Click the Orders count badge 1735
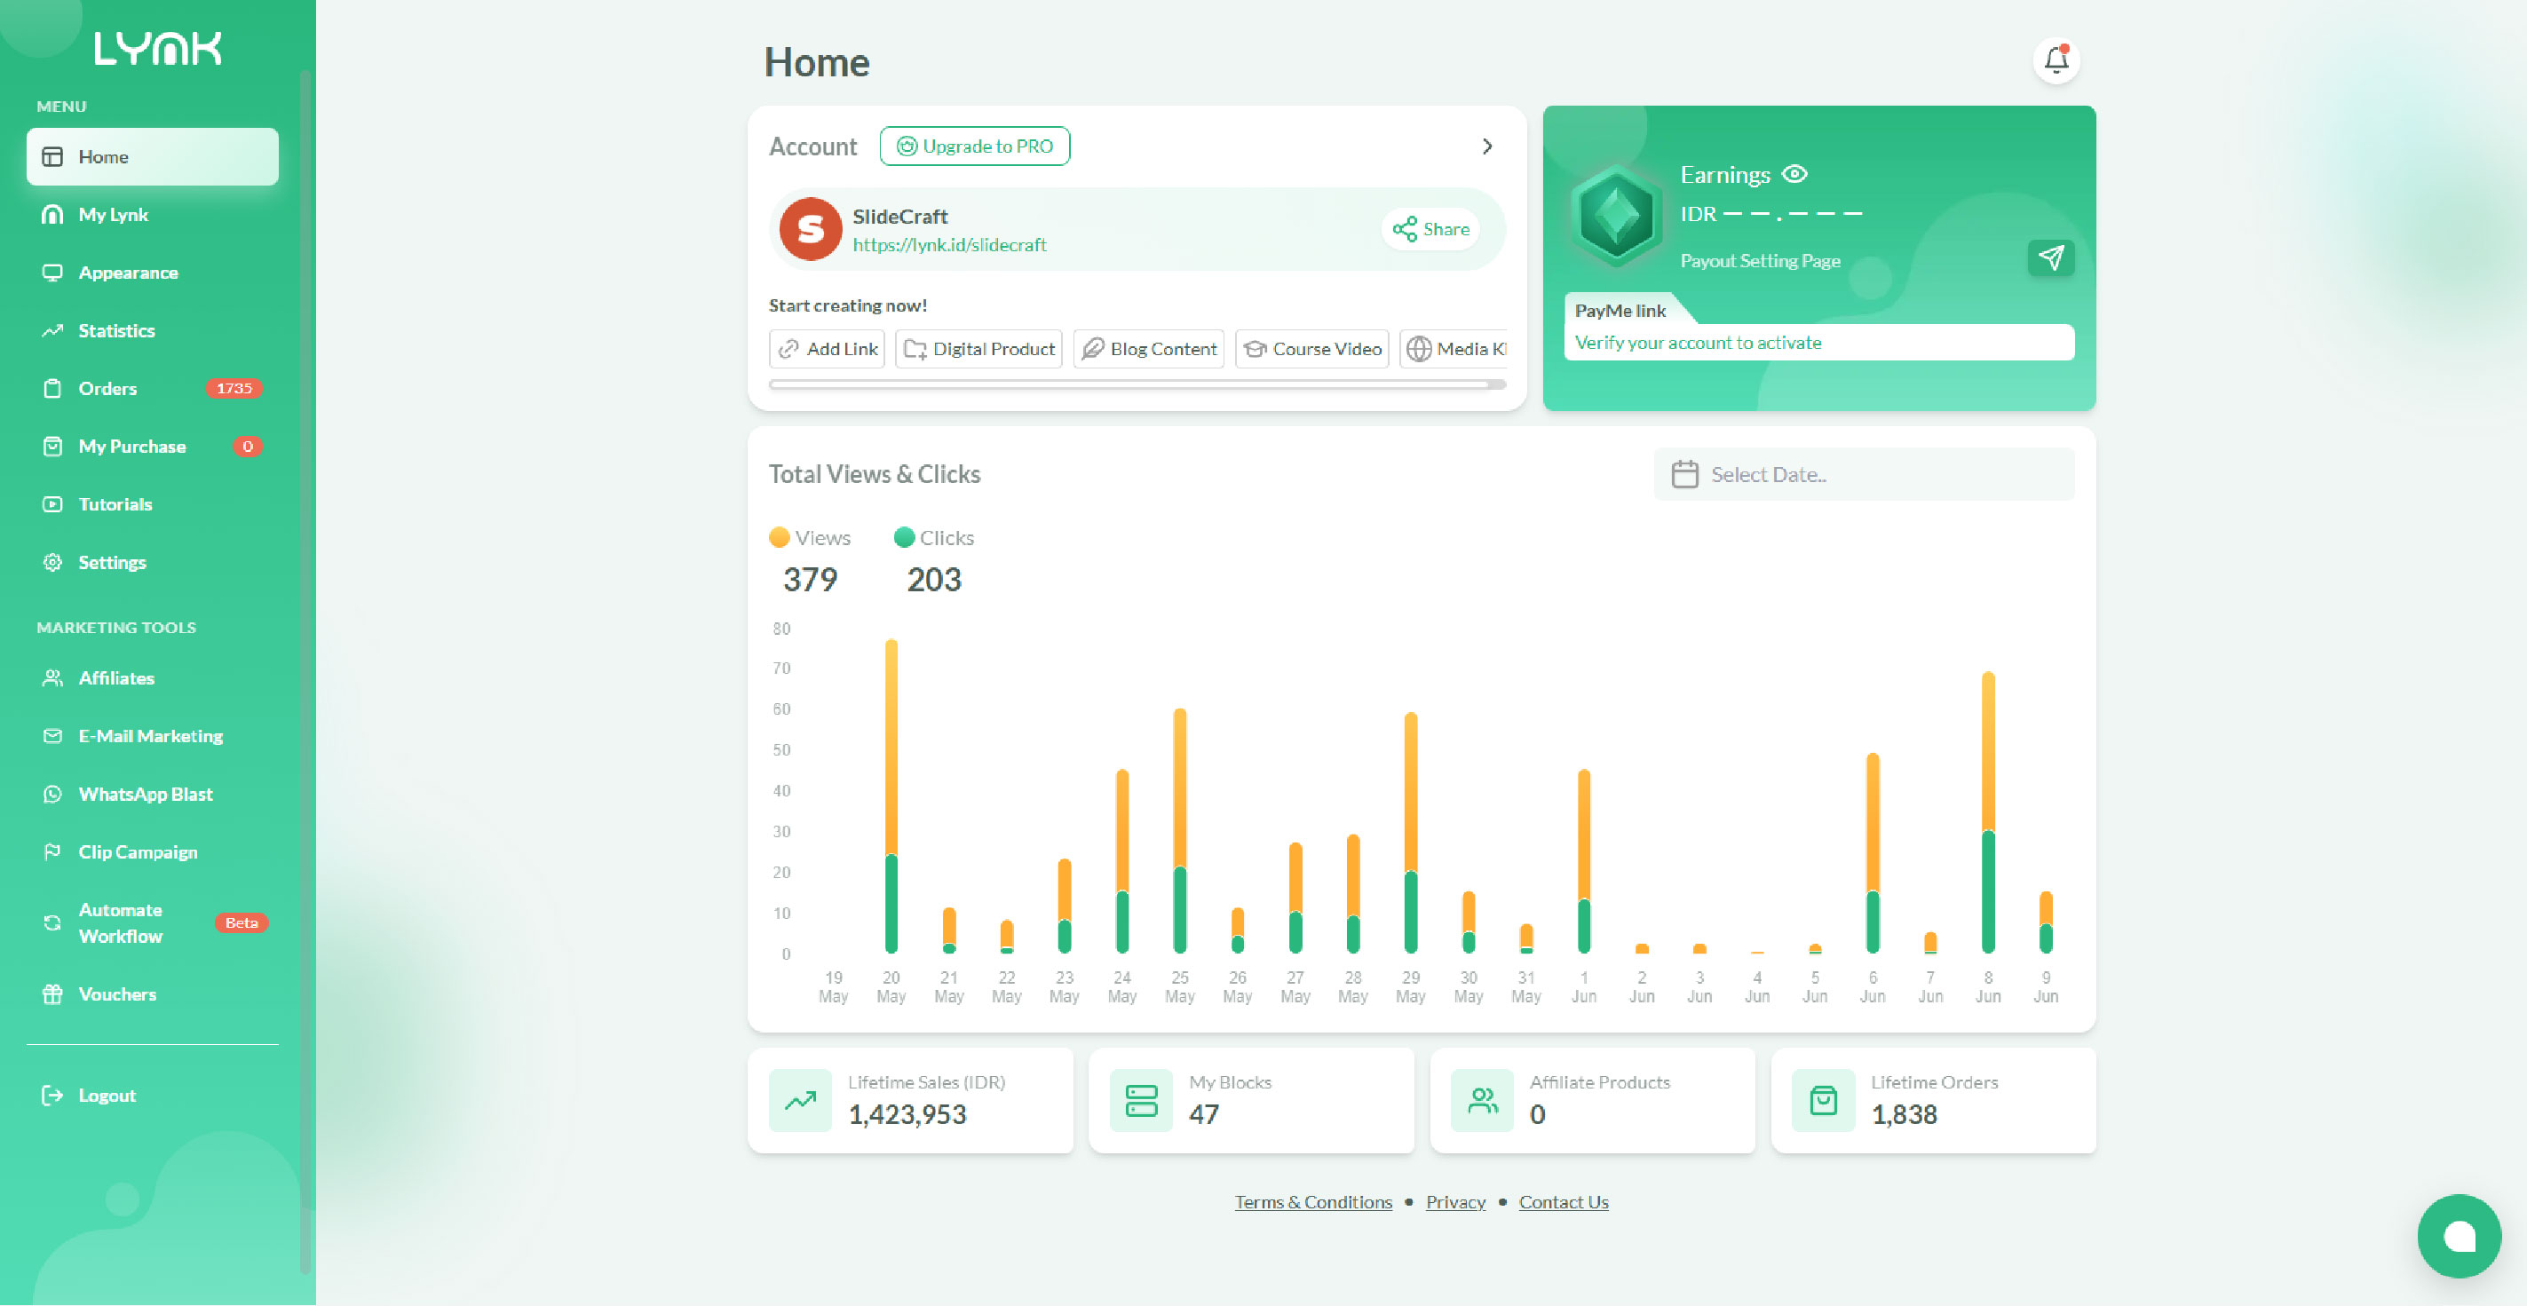 [x=234, y=389]
